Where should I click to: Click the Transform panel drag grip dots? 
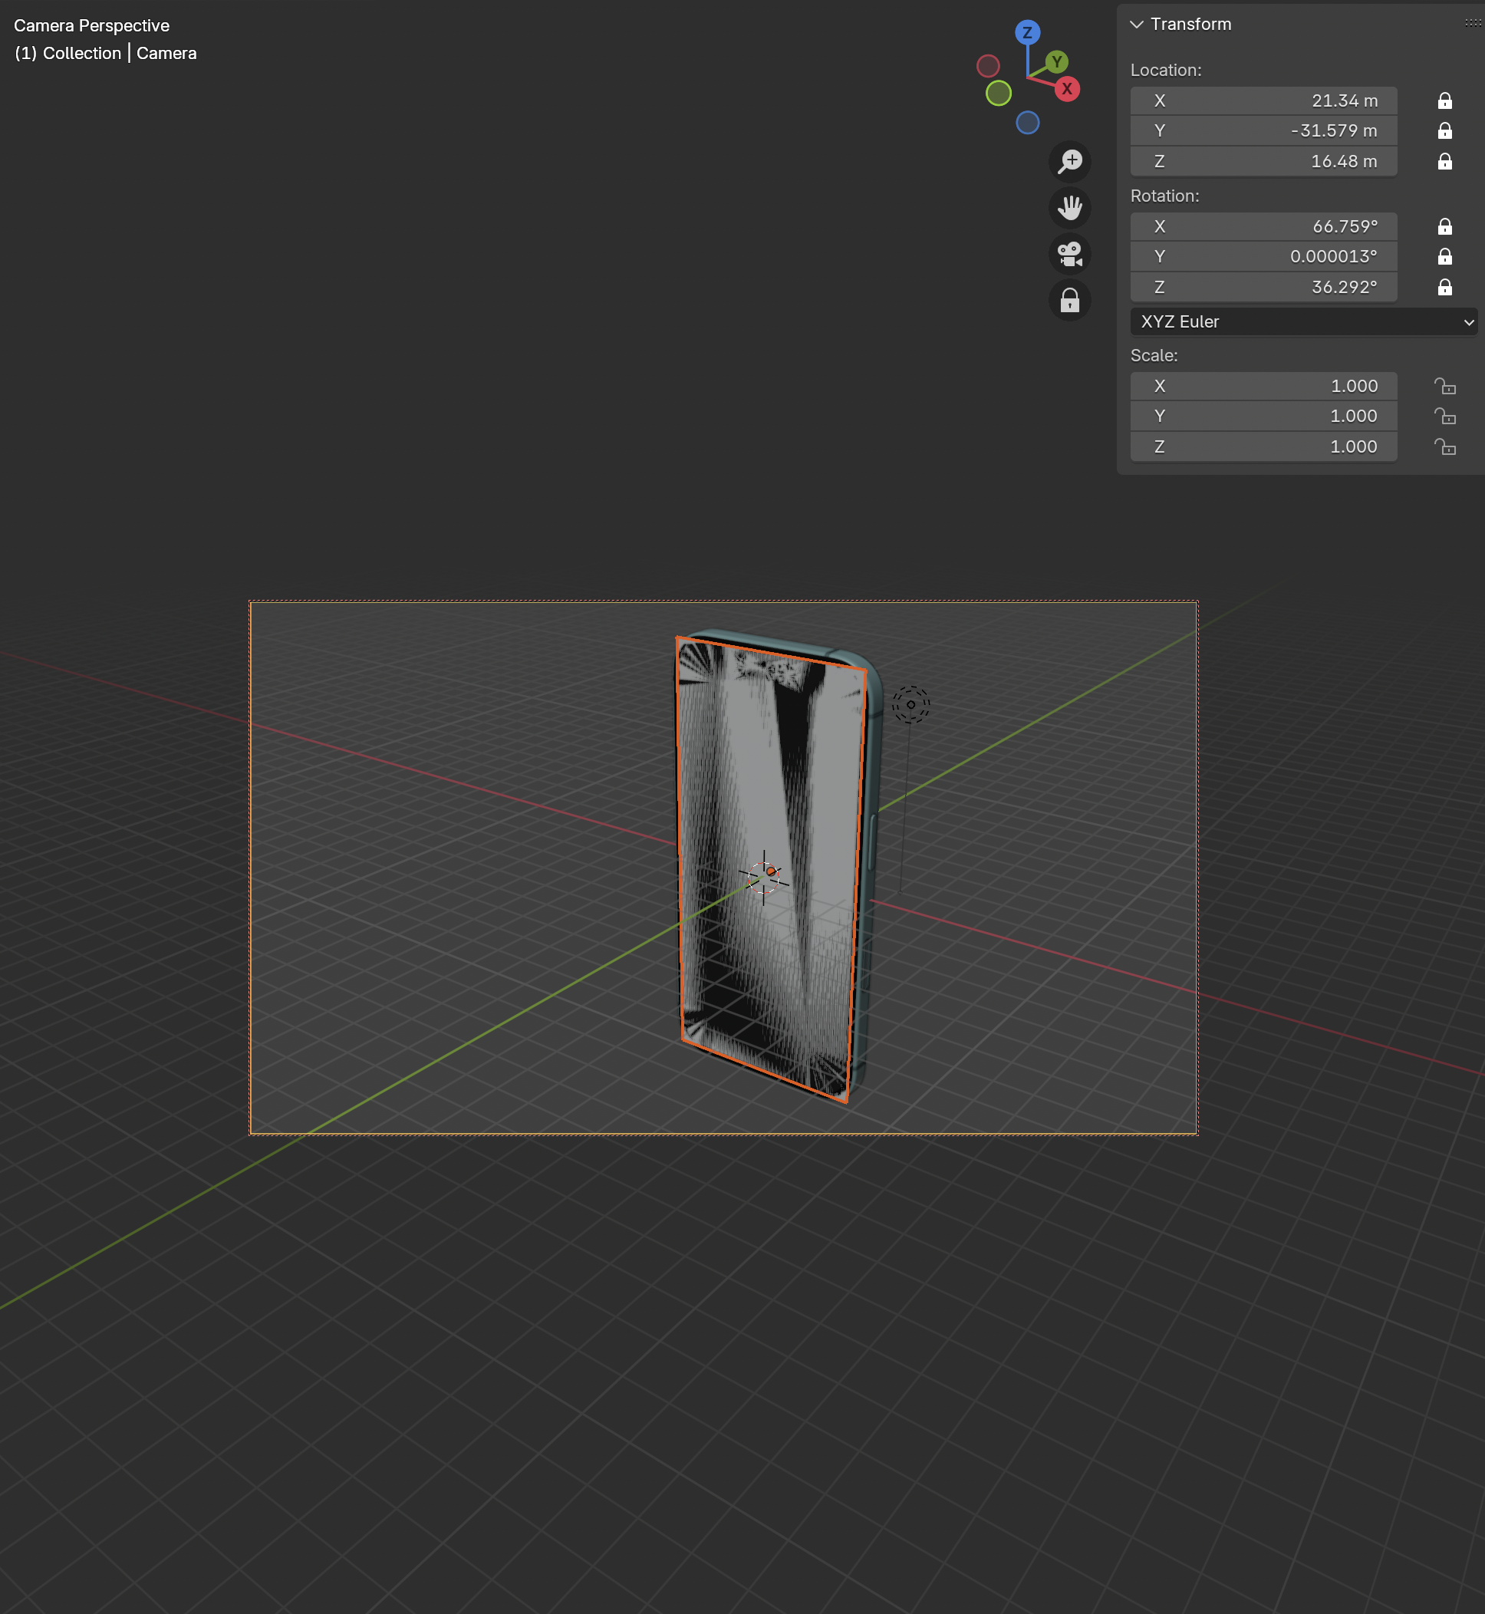(x=1472, y=23)
